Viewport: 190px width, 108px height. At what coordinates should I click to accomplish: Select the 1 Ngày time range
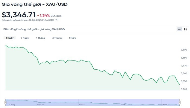(10, 38)
